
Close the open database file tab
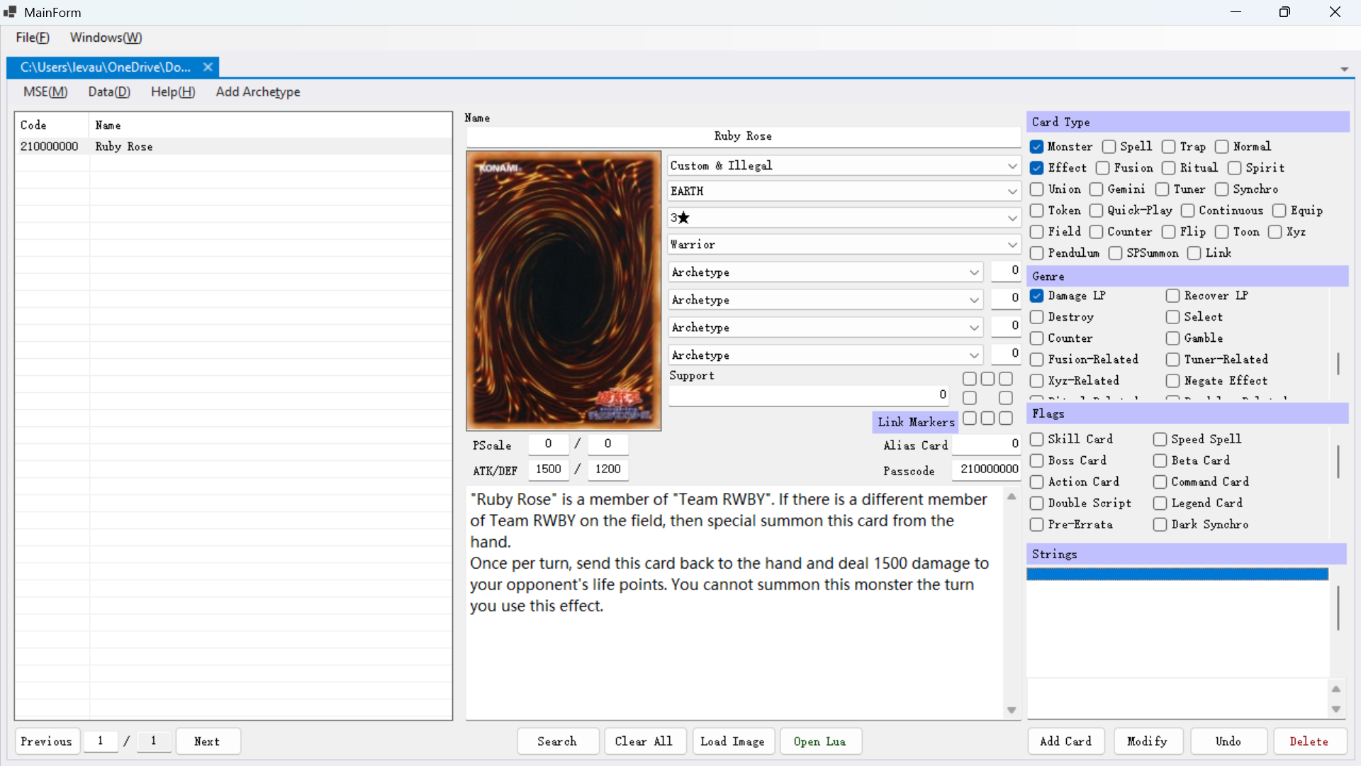coord(208,67)
